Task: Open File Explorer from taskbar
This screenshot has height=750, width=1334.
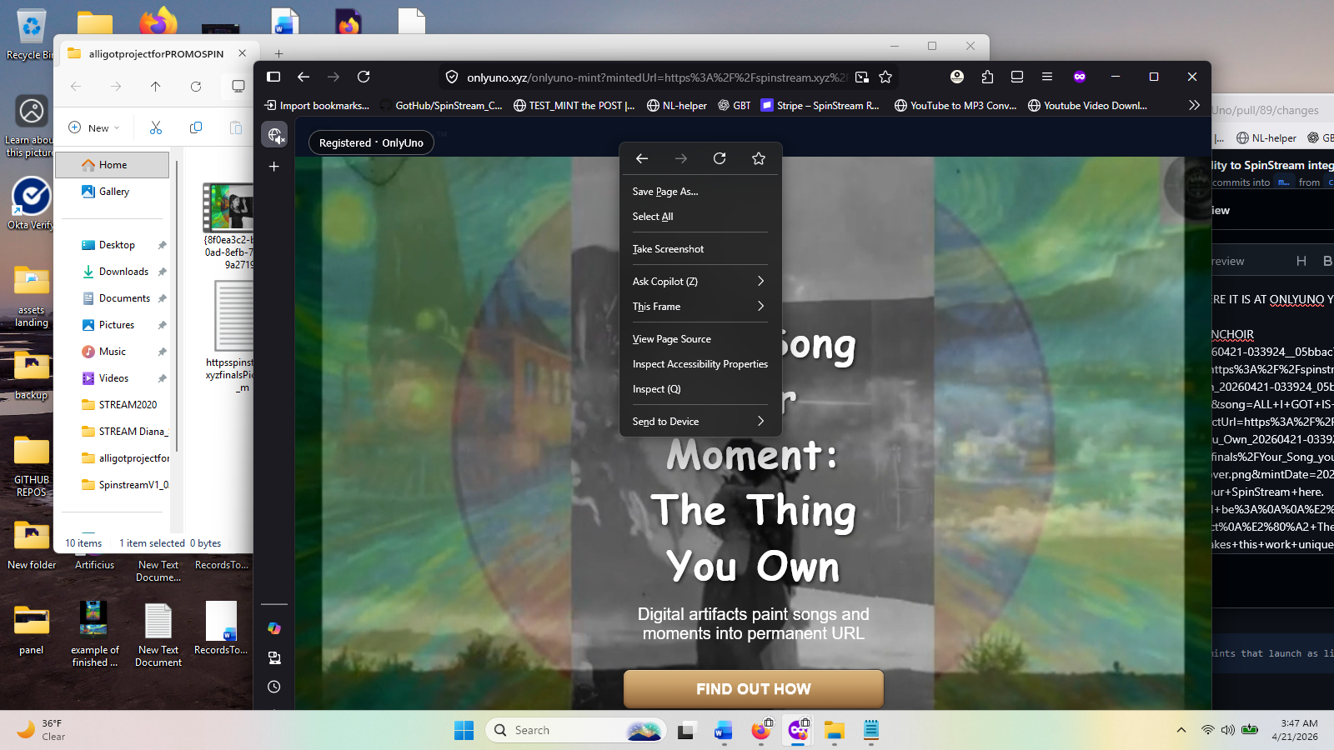Action: tap(835, 731)
